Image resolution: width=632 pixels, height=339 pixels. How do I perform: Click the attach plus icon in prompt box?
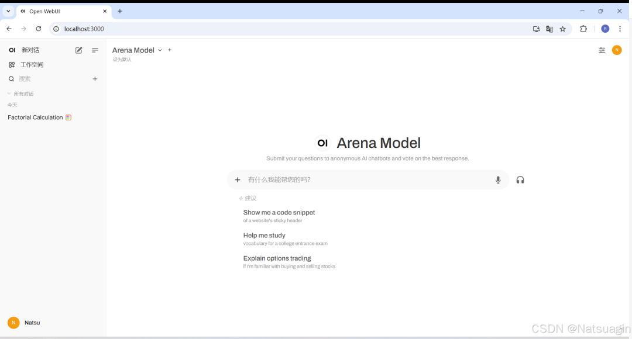click(x=238, y=180)
